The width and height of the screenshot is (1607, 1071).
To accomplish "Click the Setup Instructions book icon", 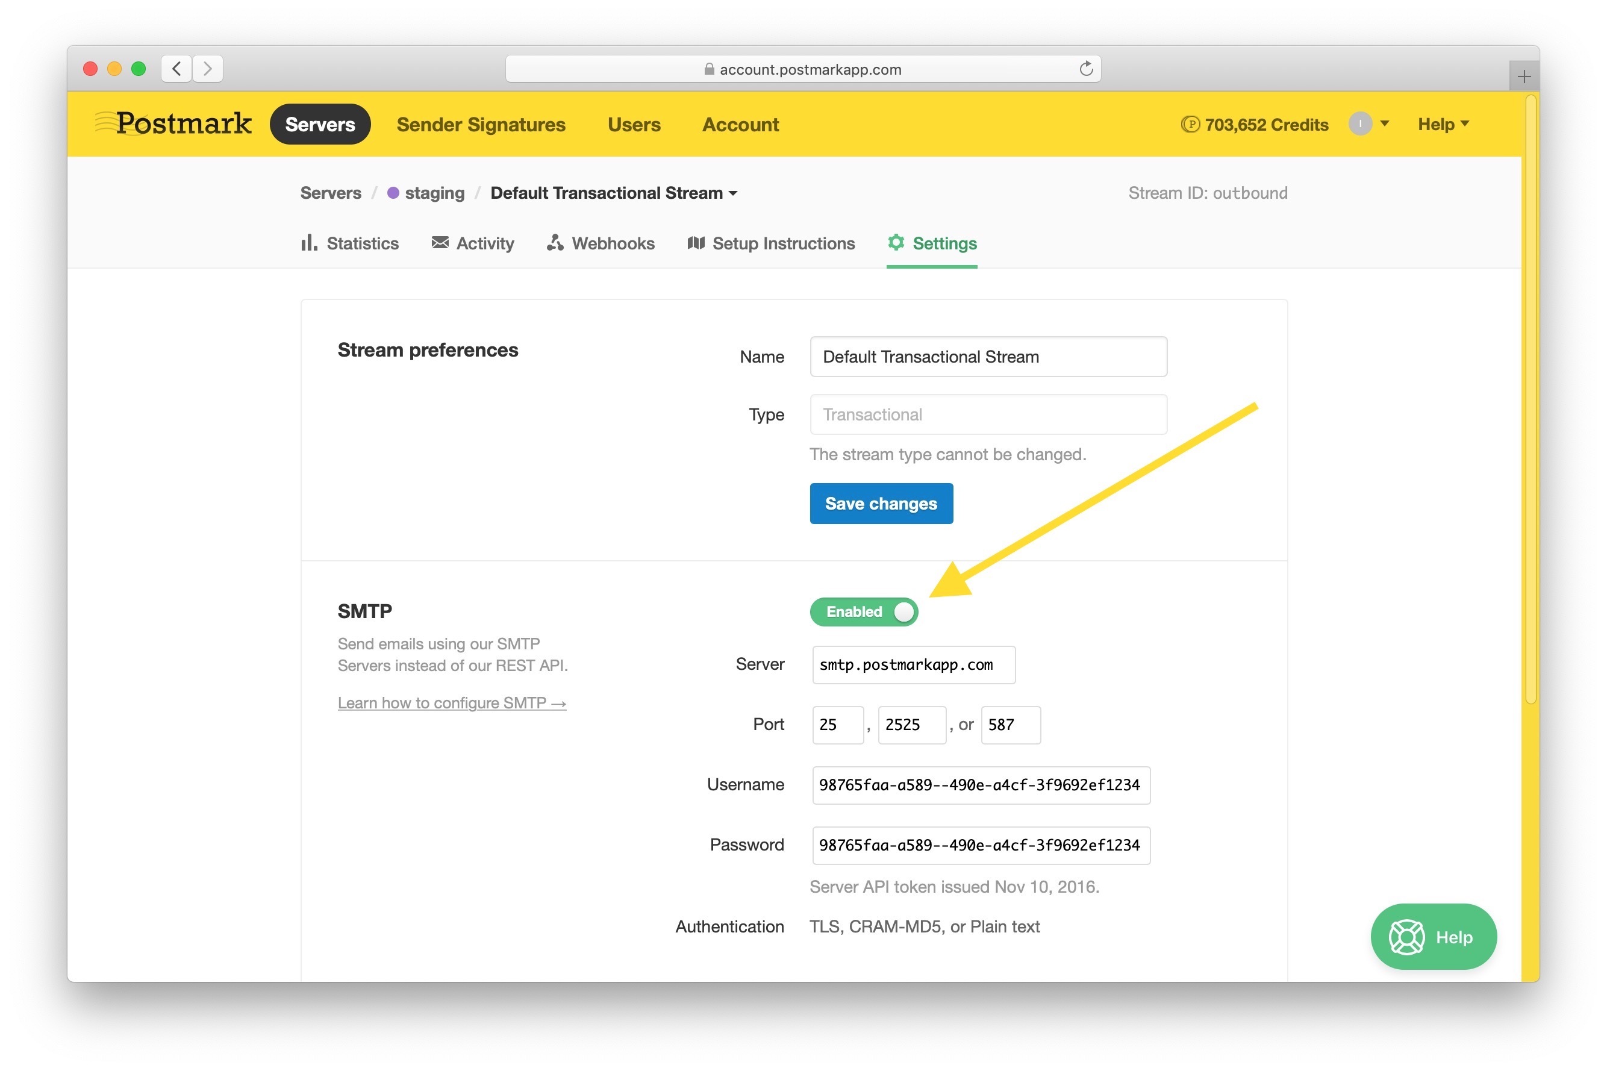I will point(695,243).
